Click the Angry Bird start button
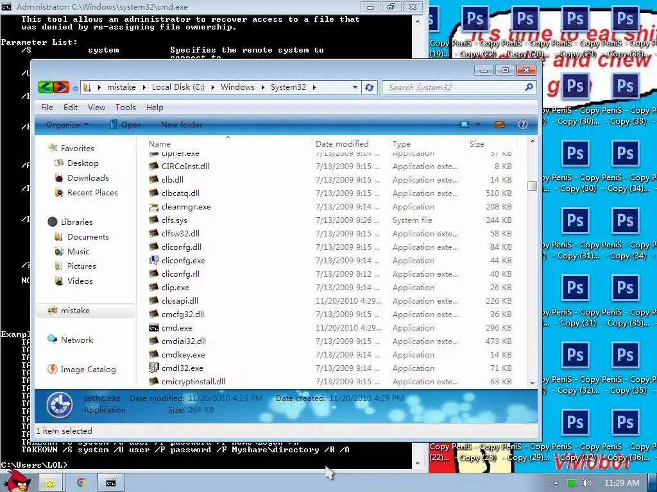 click(x=17, y=481)
